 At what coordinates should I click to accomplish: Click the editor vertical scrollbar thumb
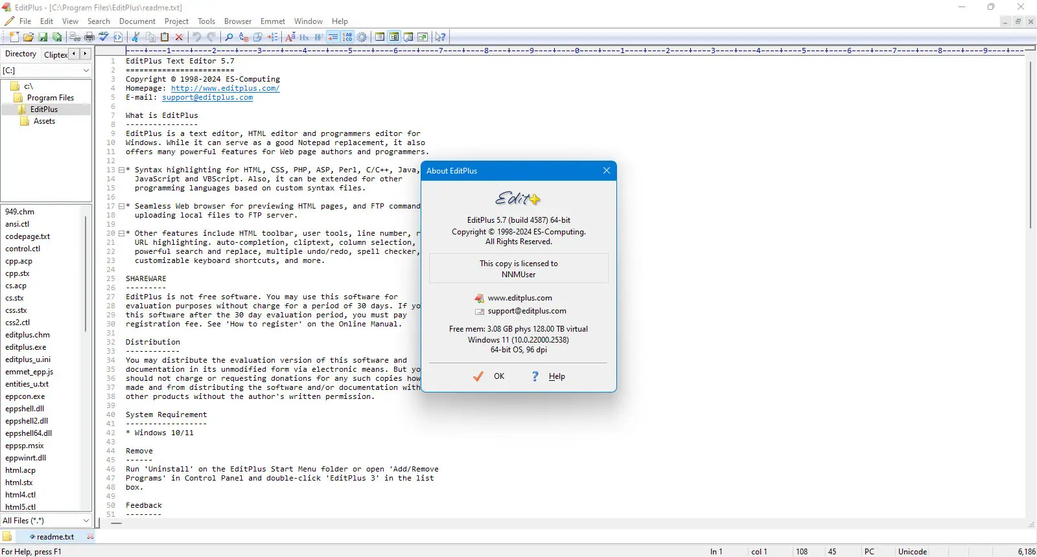click(x=1030, y=145)
